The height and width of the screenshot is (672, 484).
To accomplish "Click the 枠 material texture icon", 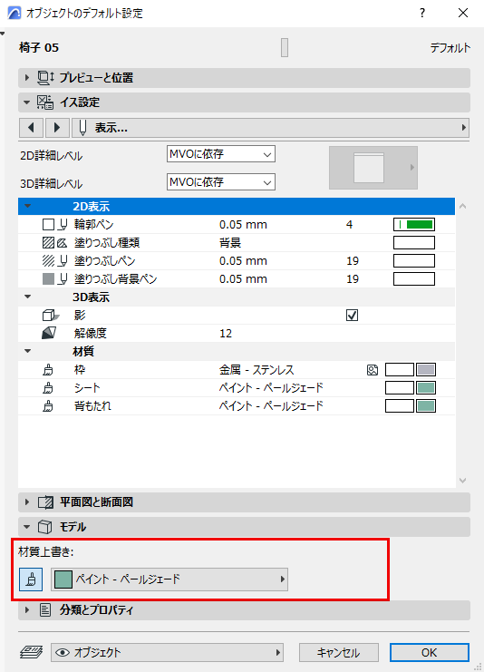I will click(x=373, y=370).
